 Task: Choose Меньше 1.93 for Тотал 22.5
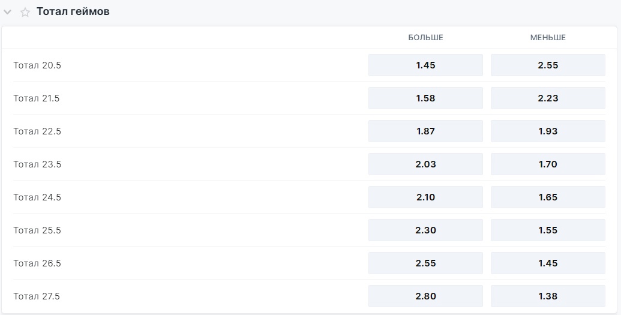(548, 131)
